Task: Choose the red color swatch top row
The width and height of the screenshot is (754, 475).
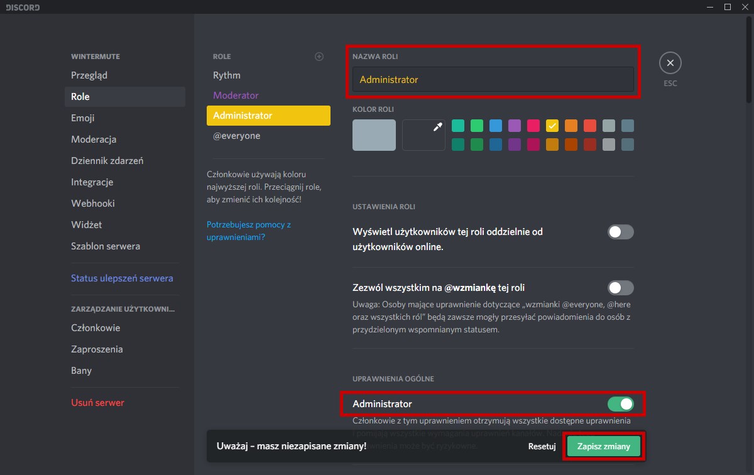Action: 590,126
